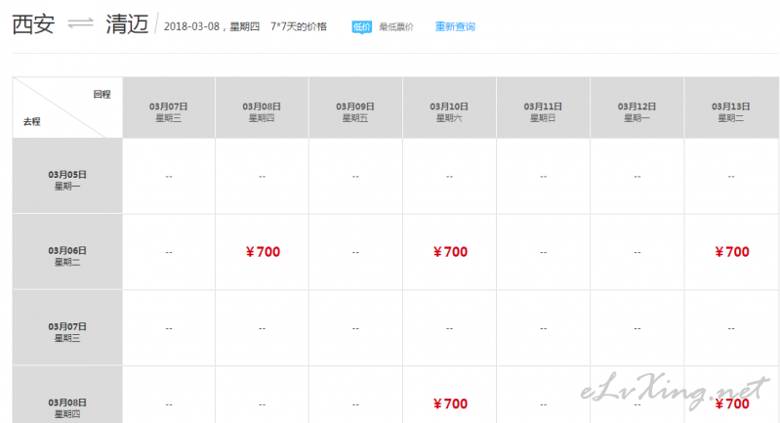
Task: Open the 重新查询 link
Action: click(x=455, y=27)
